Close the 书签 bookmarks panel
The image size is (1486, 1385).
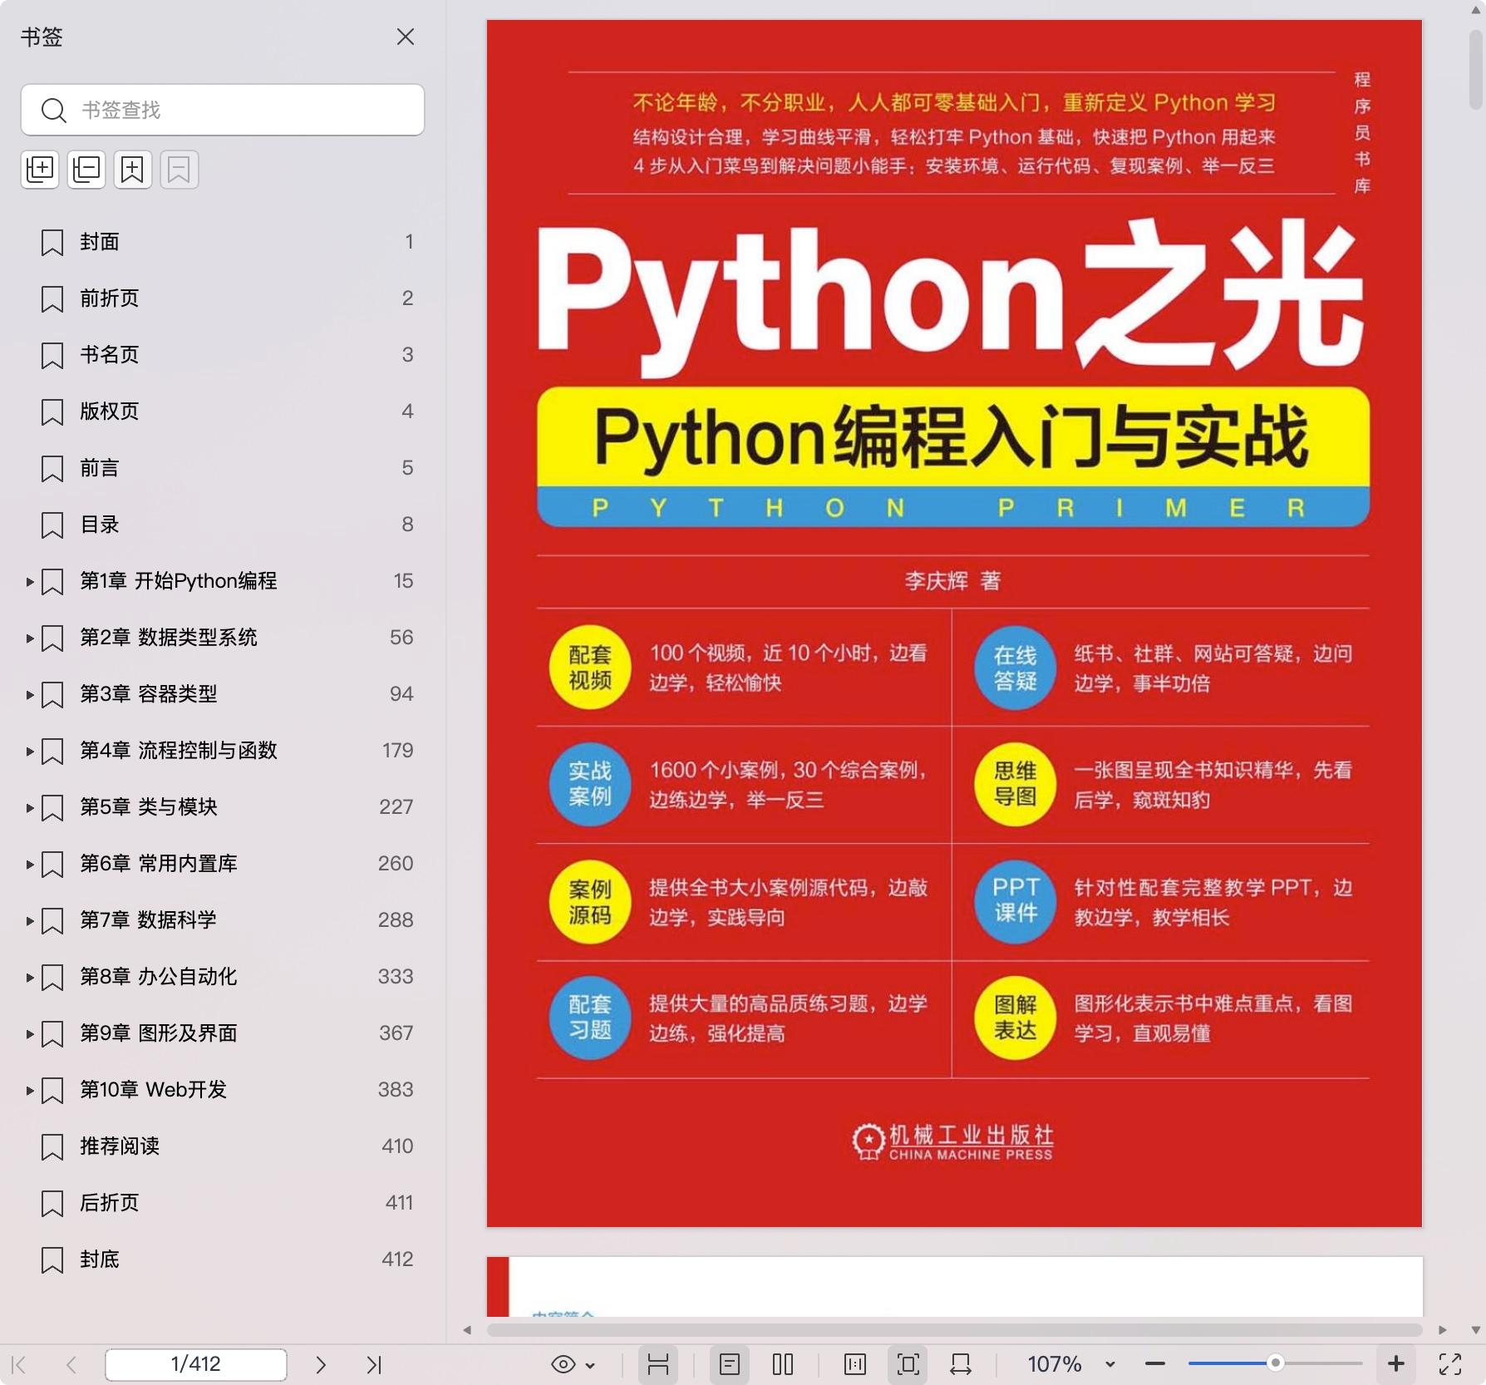pos(406,37)
